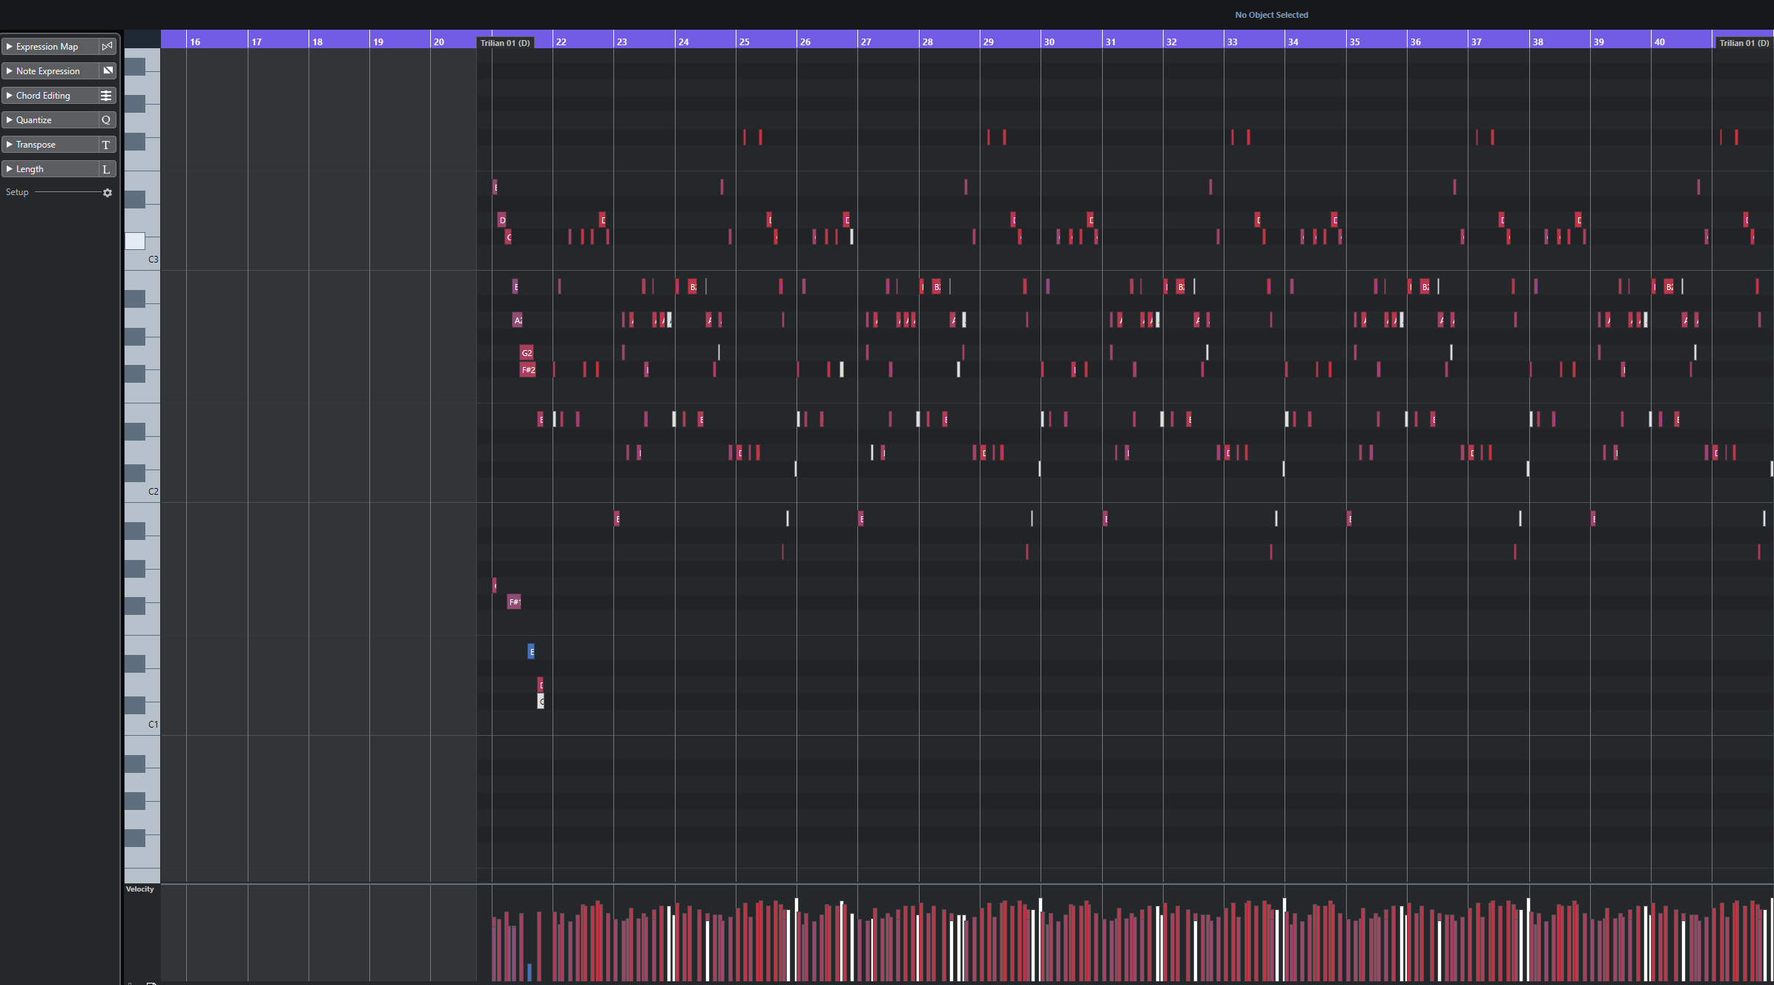Viewport: 1774px width, 985px height.
Task: Click the Expression Map bowtie icon
Action: (108, 46)
